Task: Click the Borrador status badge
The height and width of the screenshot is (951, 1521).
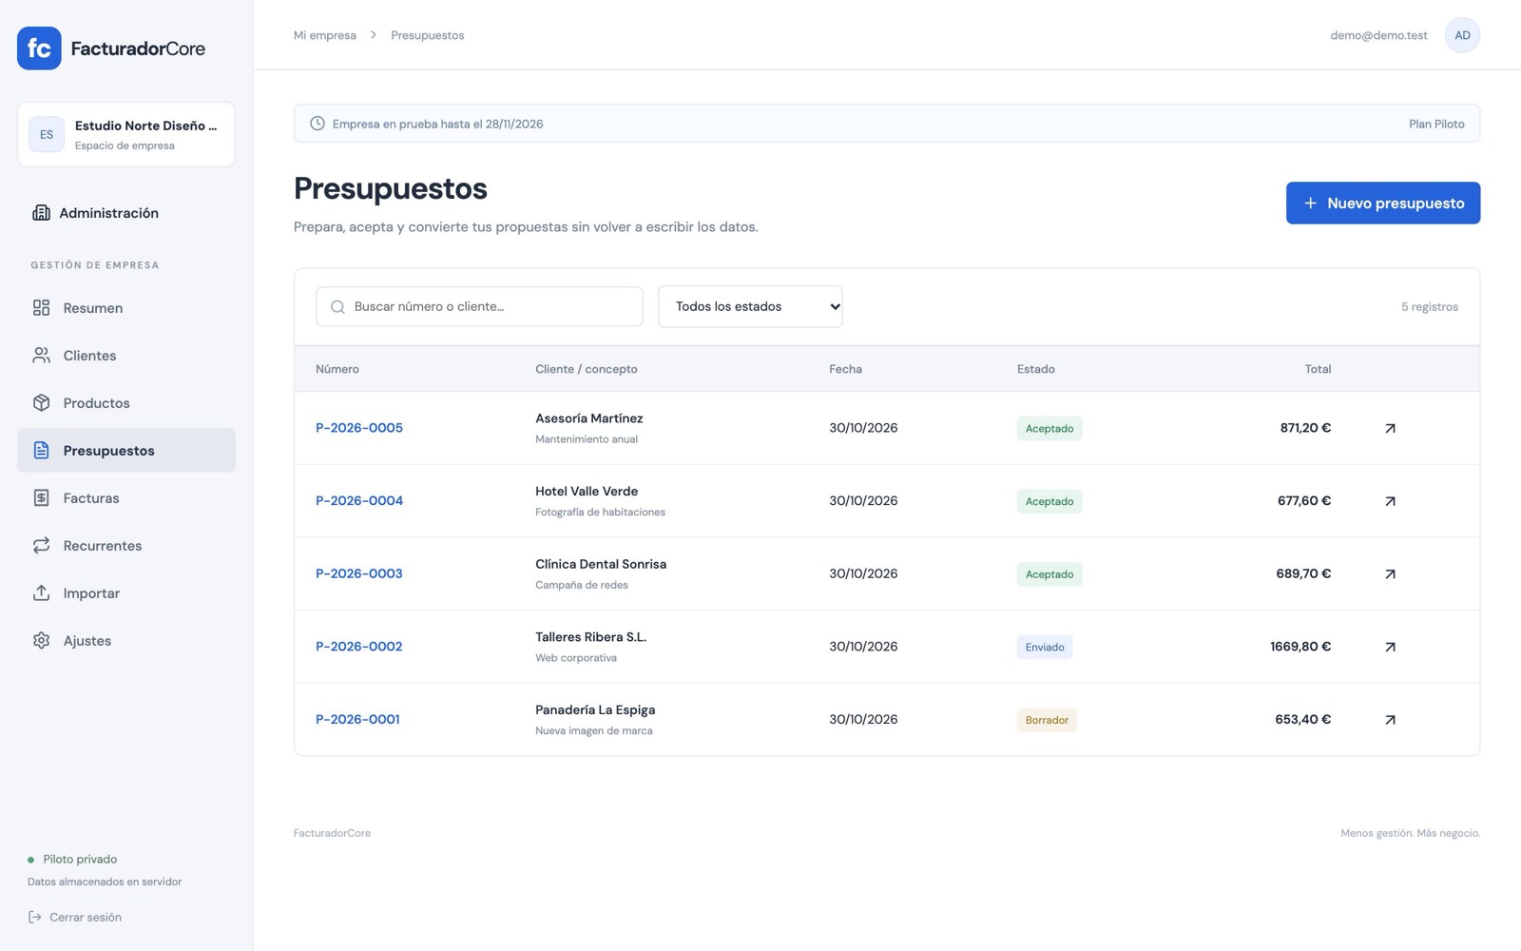Action: click(x=1047, y=720)
